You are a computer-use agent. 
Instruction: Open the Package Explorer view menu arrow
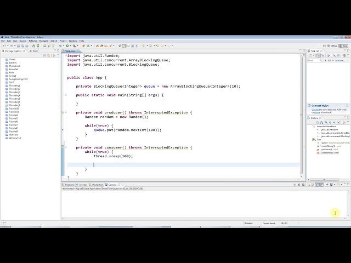[58, 55]
